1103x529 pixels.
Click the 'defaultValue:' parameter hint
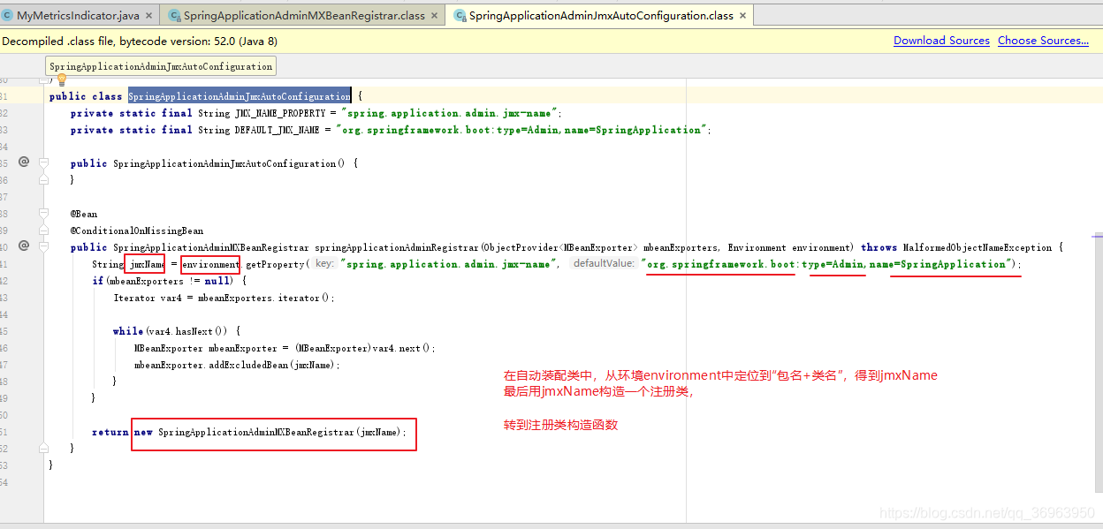[603, 264]
